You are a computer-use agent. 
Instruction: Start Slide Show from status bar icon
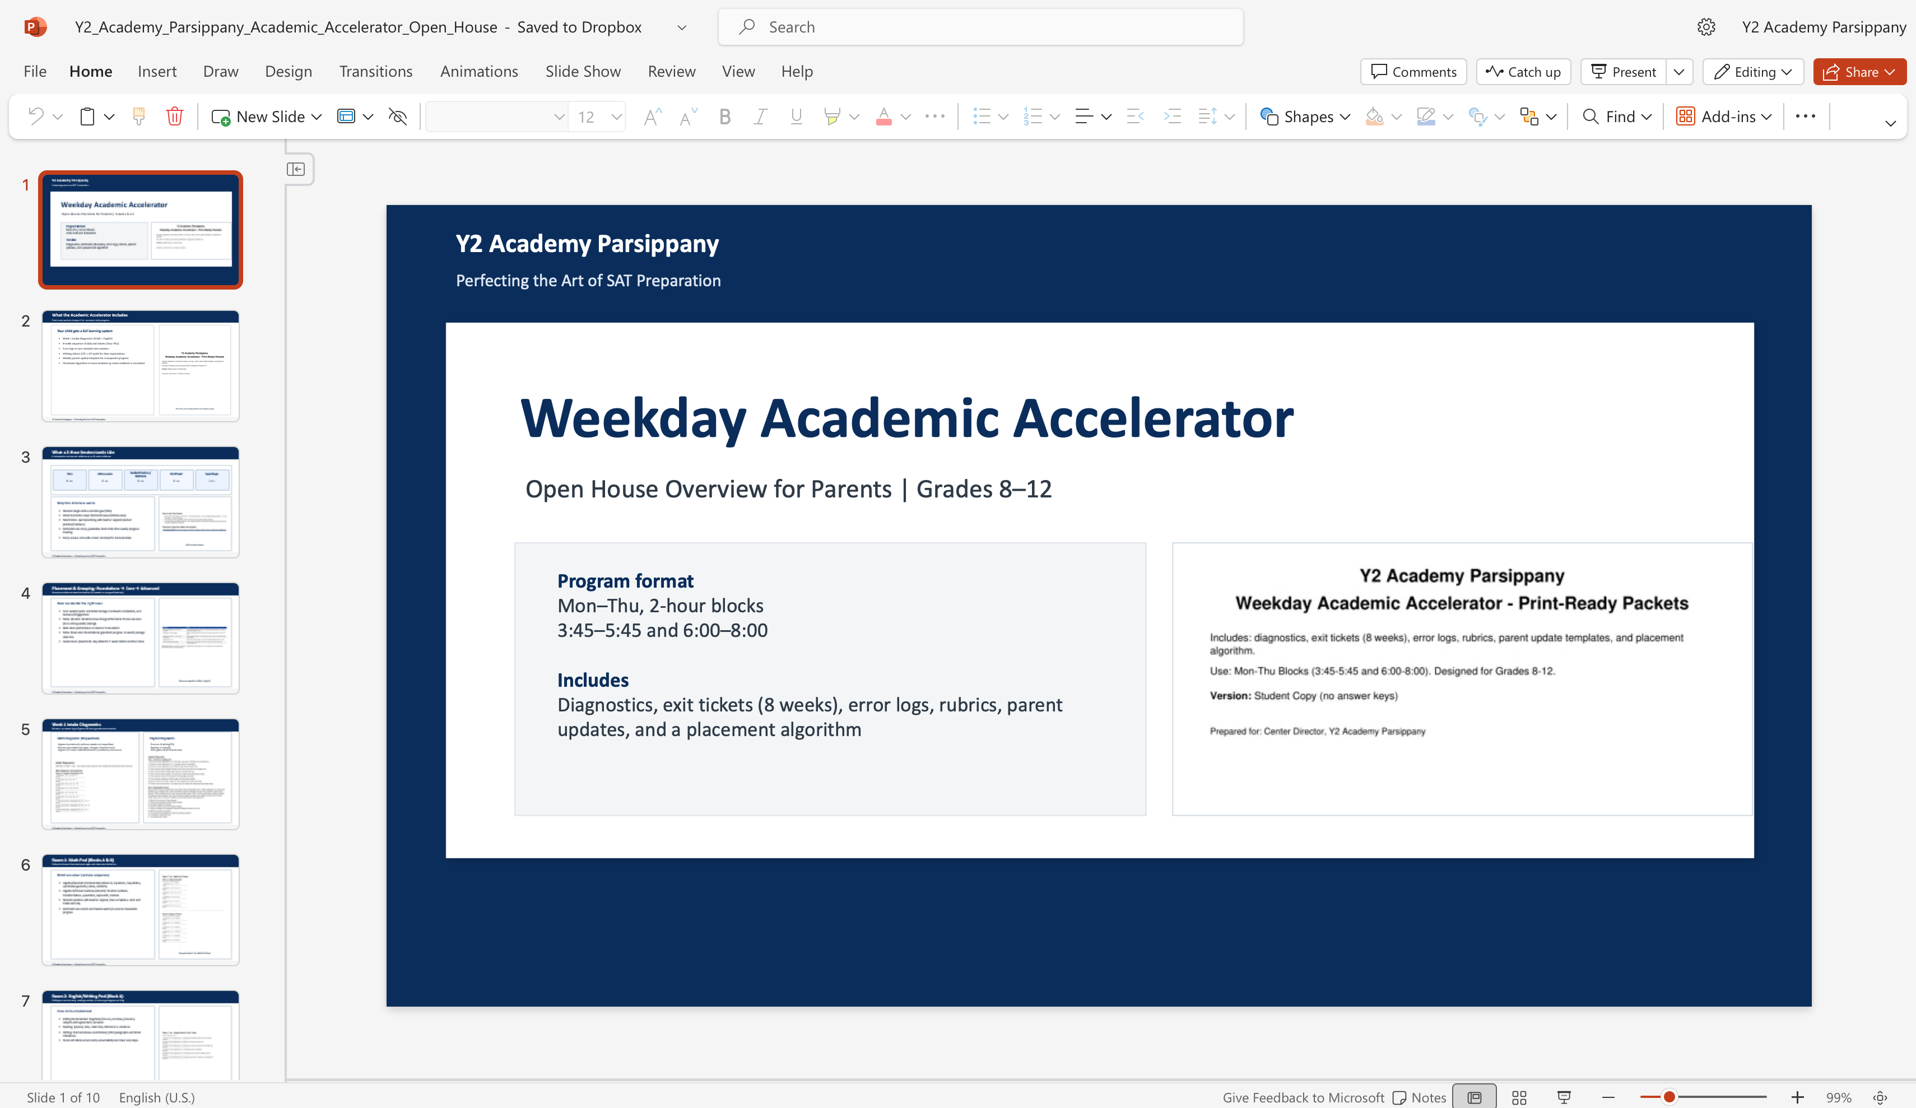point(1564,1097)
